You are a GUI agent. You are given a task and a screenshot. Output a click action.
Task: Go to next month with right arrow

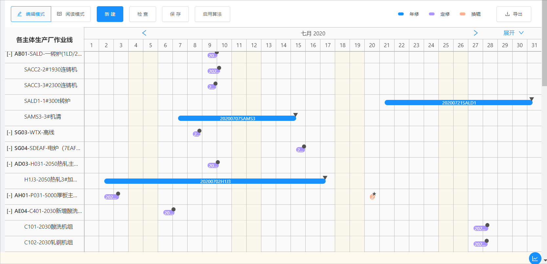tap(476, 33)
